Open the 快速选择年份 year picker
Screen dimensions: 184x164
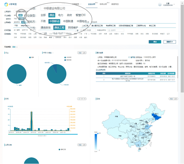pos(115,30)
